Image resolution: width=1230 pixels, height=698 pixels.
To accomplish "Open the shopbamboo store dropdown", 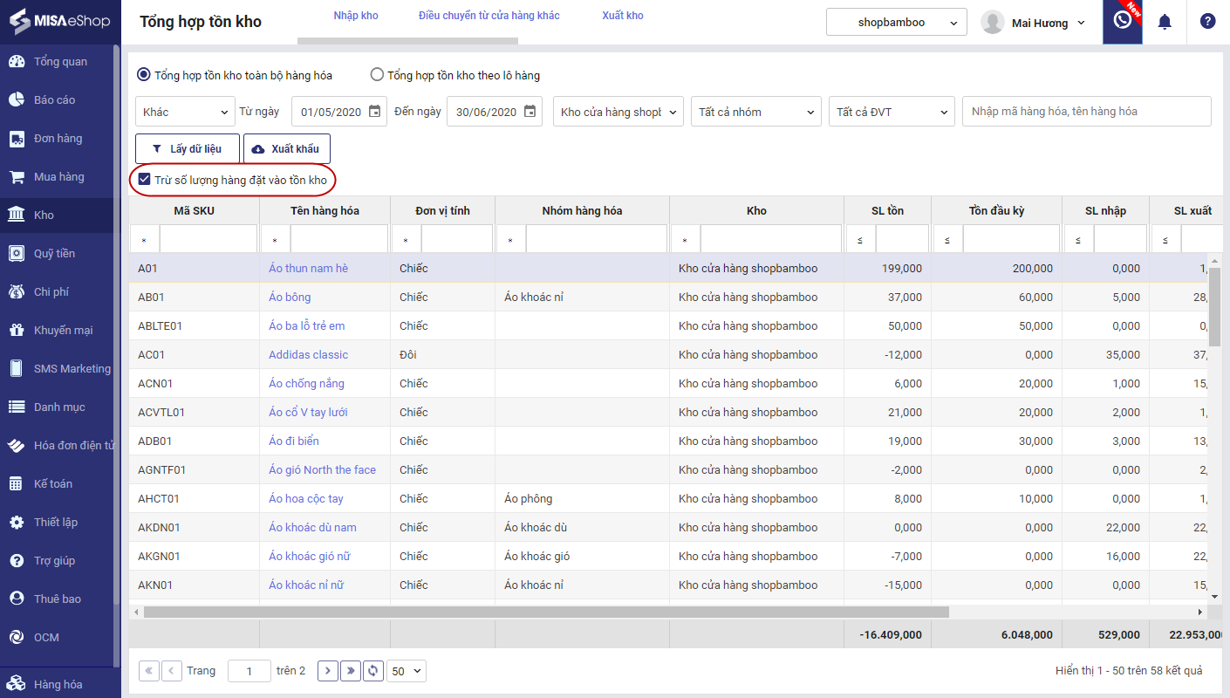I will coord(896,23).
